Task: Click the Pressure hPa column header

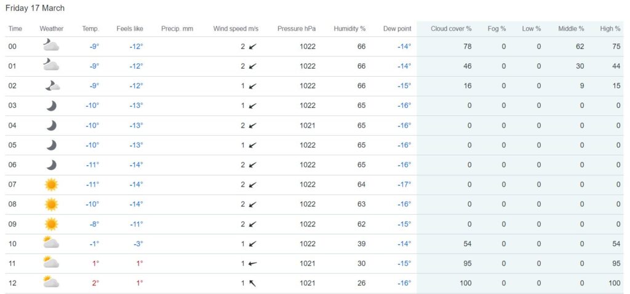Action: tap(296, 29)
